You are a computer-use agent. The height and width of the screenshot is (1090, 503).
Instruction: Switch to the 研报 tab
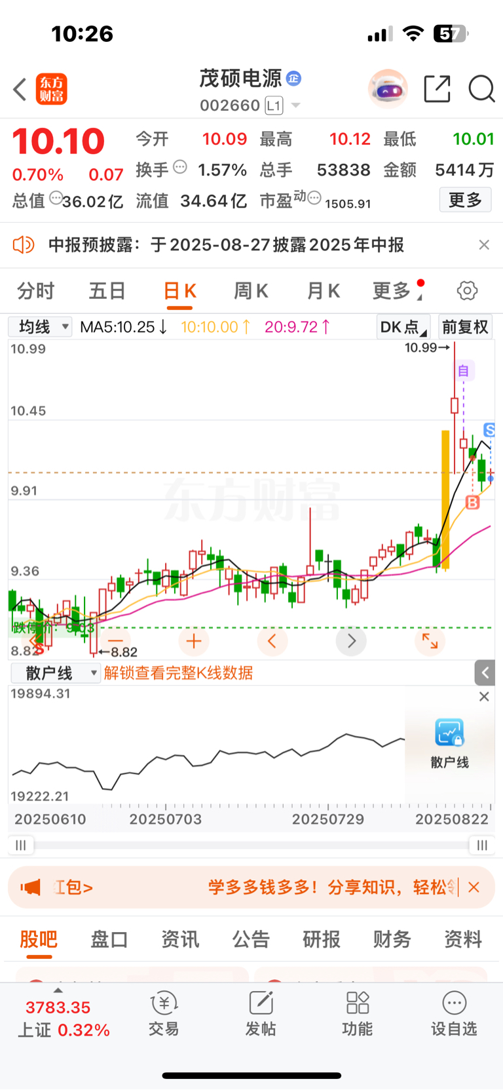pos(322,940)
